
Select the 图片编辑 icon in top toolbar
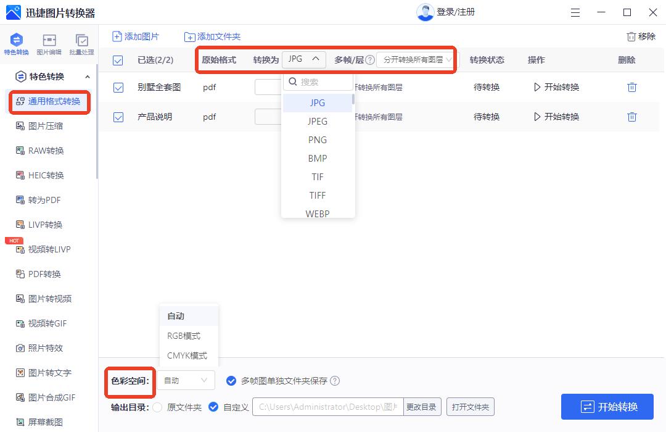click(49, 43)
